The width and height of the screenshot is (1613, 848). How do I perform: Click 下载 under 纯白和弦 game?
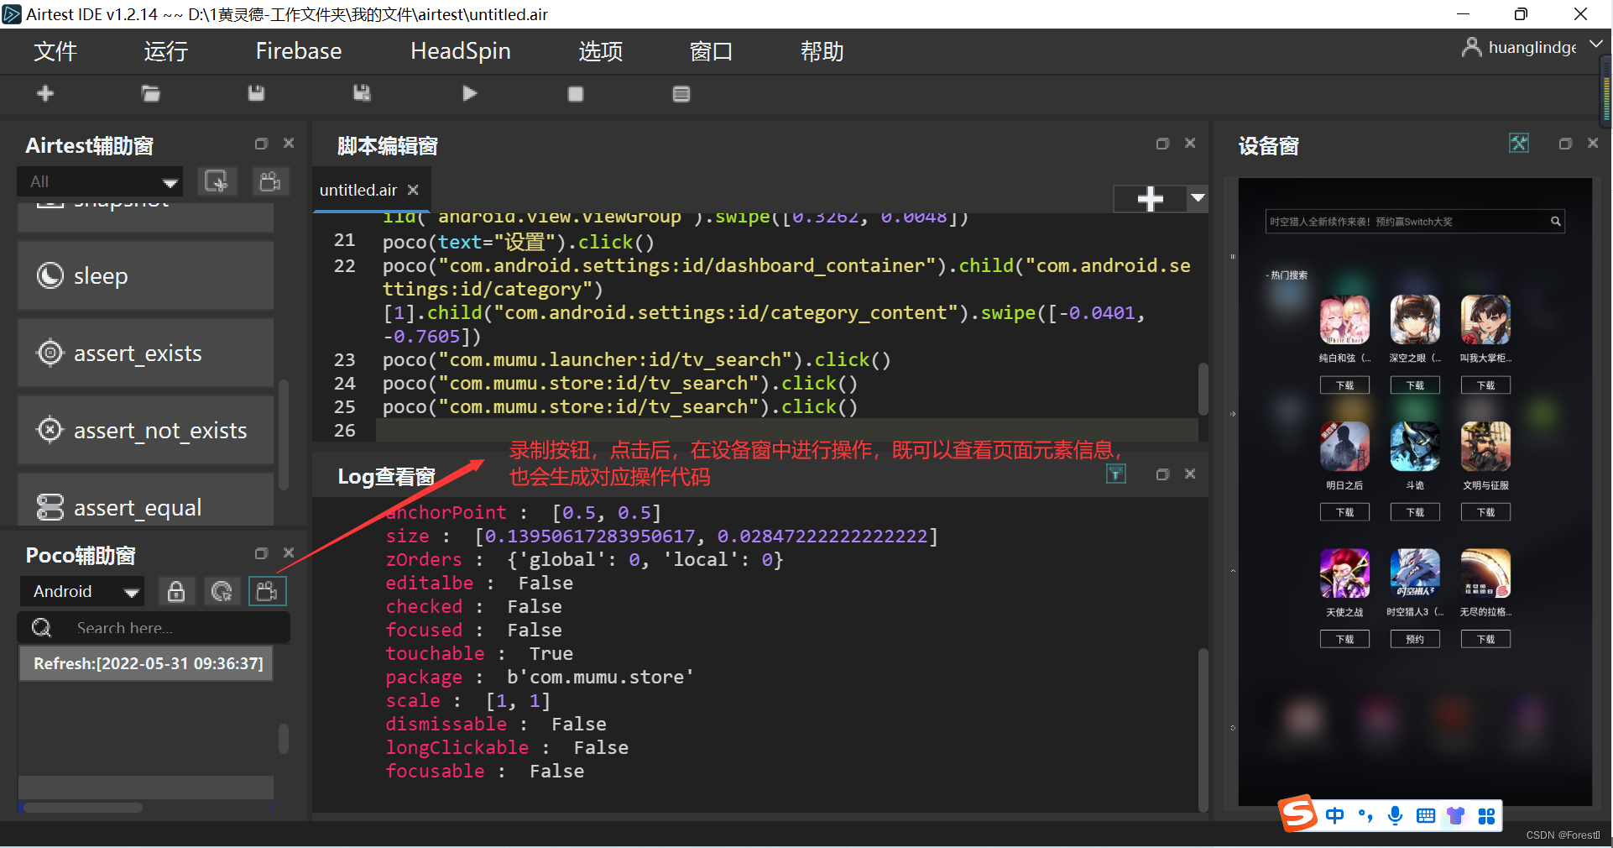[x=1344, y=385]
